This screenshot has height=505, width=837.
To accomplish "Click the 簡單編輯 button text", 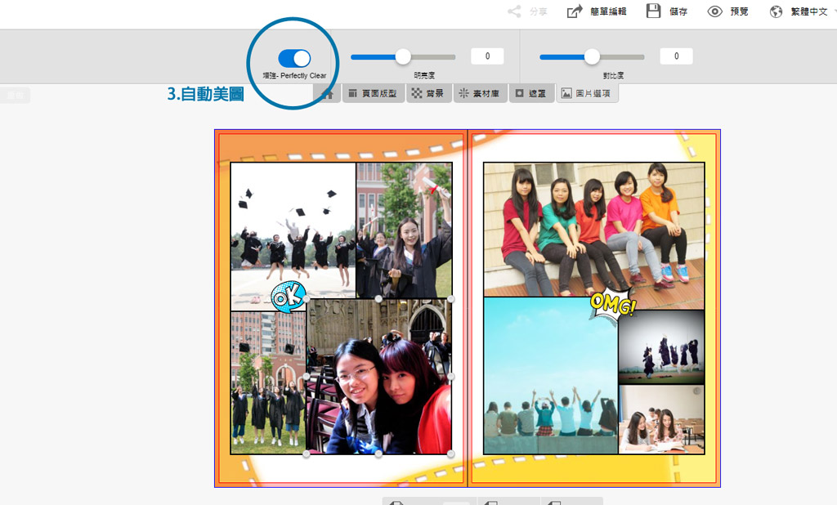I will coord(608,11).
